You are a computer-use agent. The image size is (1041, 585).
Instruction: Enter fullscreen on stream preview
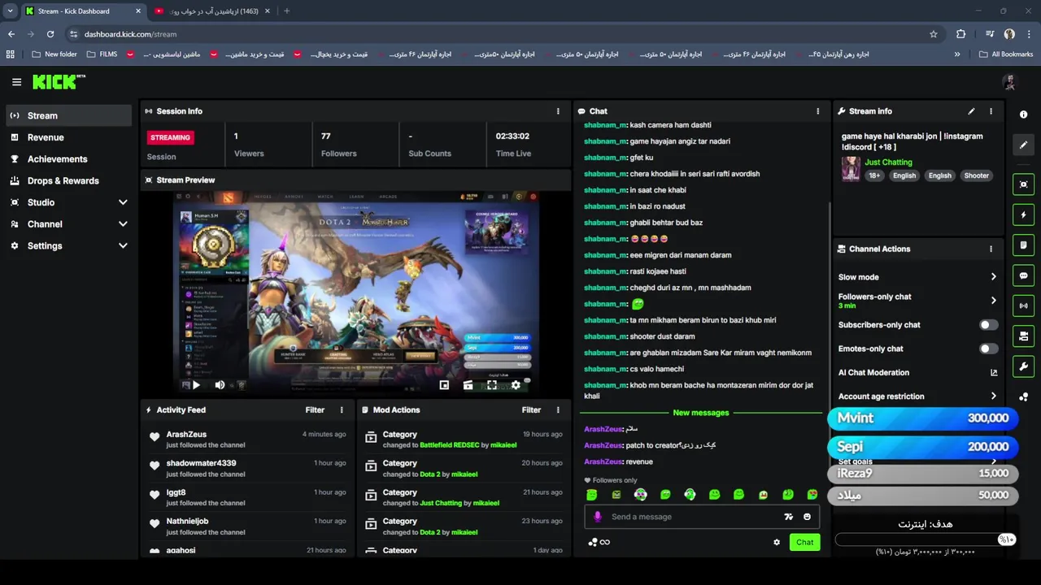click(x=491, y=385)
